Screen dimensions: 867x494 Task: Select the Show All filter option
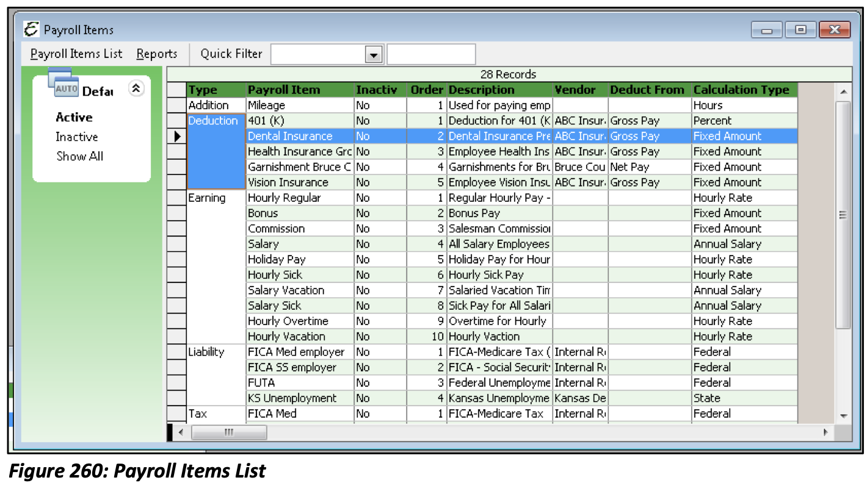pyautogui.click(x=80, y=156)
